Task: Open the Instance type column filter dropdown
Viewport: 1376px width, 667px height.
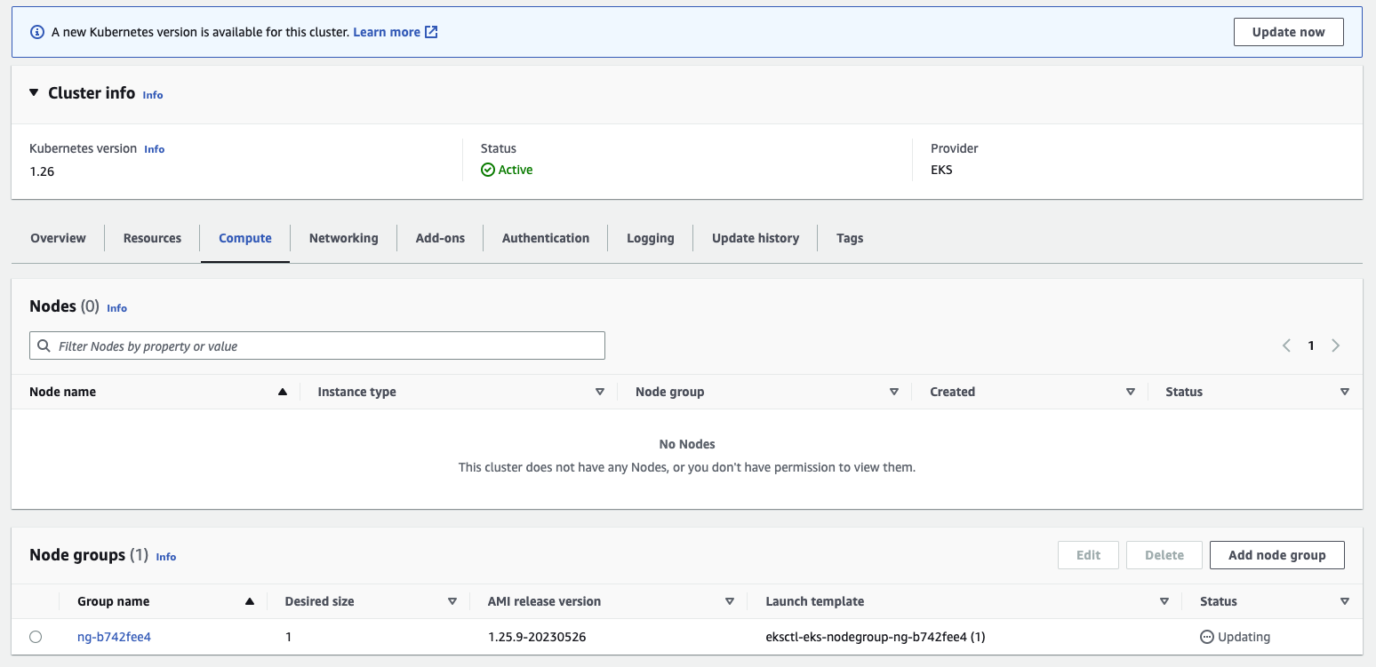Action: (600, 391)
